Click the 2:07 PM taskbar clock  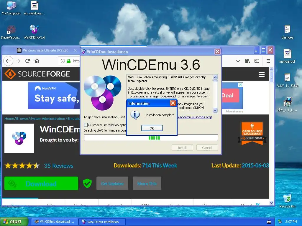coord(291,222)
